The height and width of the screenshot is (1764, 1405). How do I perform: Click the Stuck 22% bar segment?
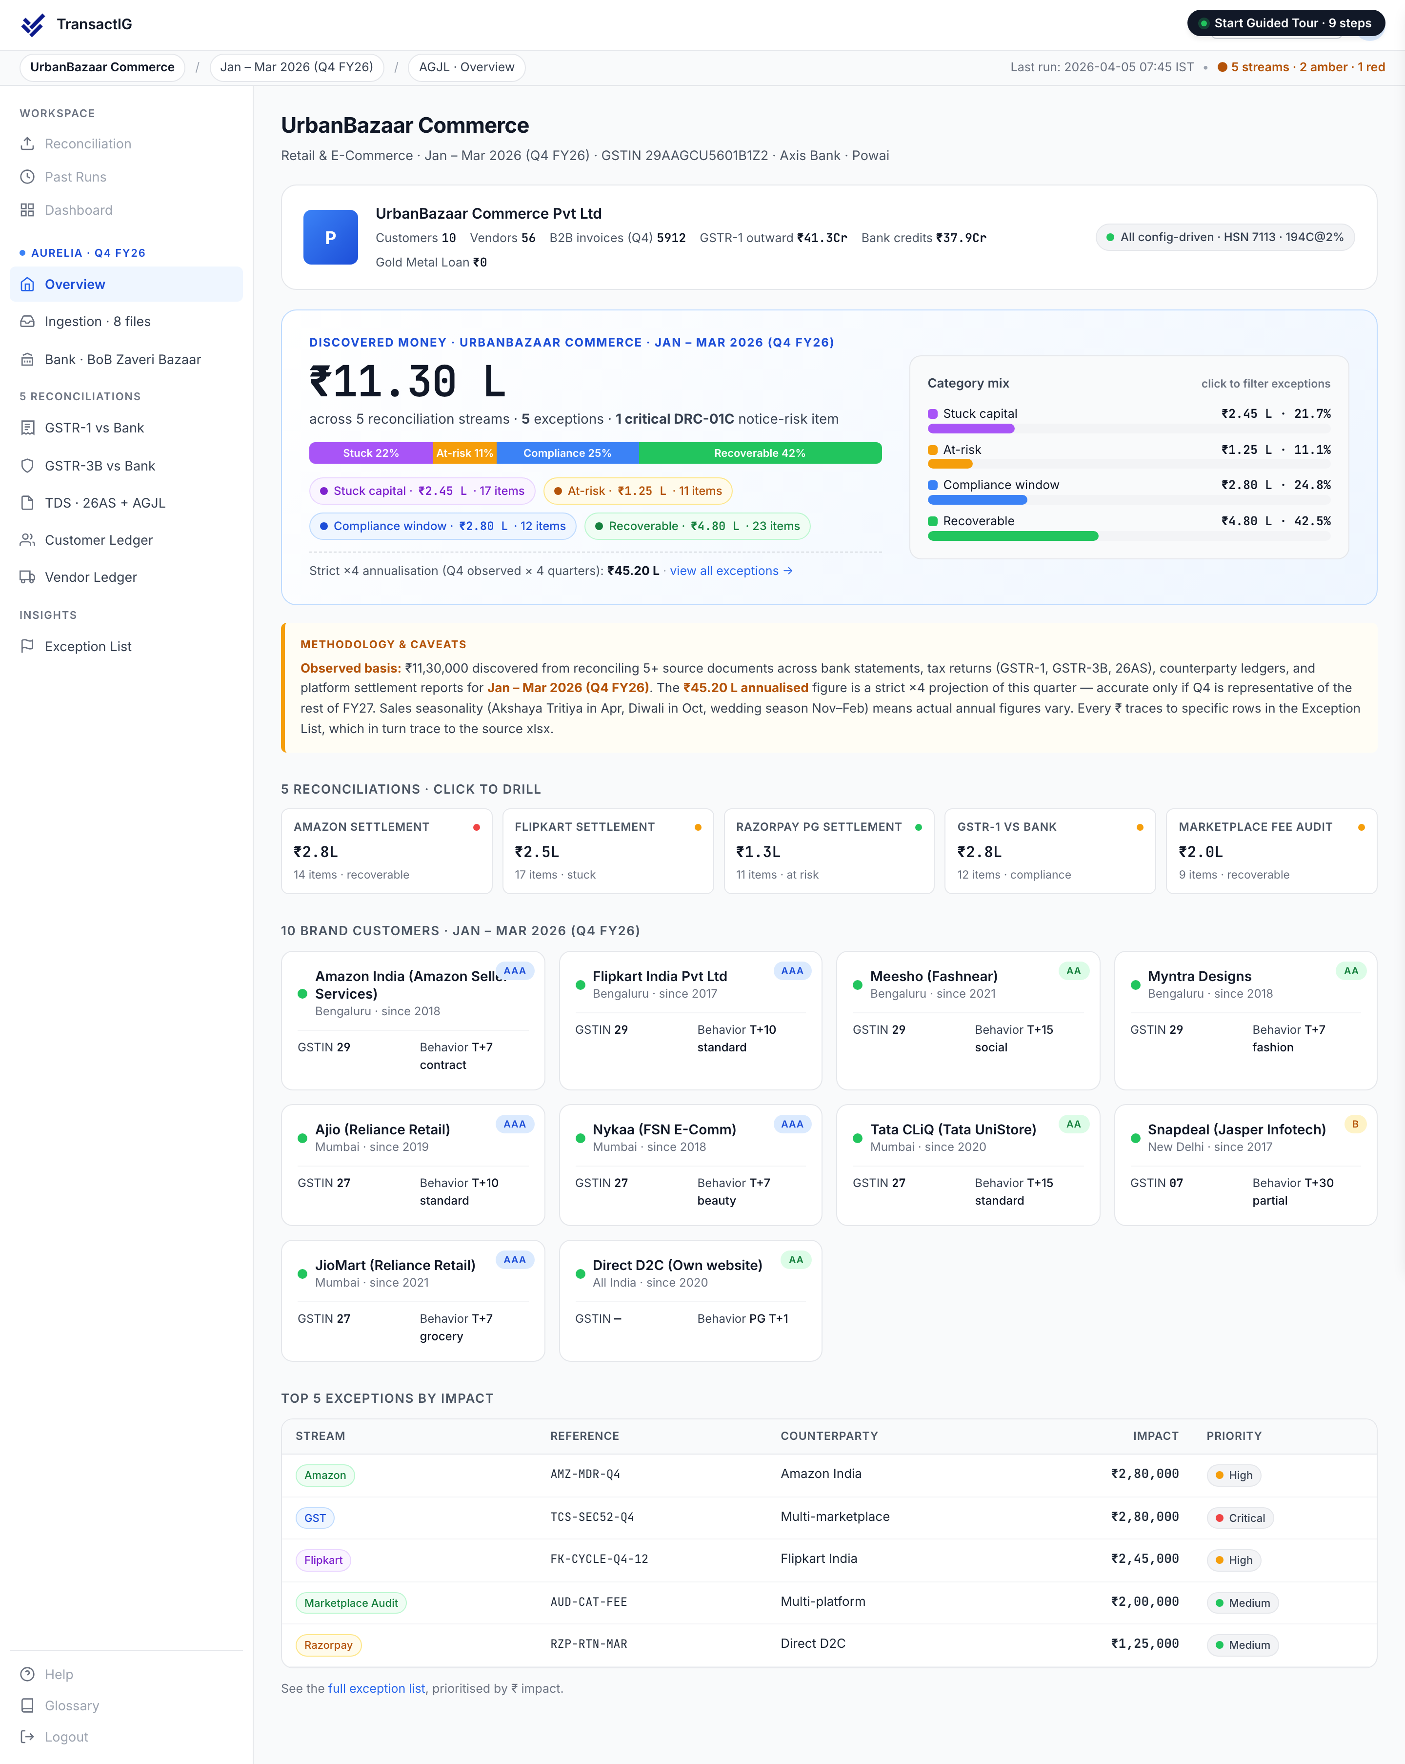(x=370, y=453)
